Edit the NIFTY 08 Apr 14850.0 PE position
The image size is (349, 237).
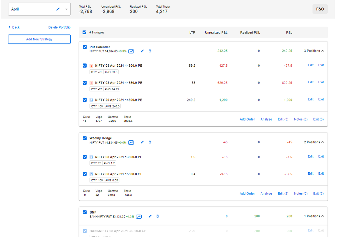tap(311, 82)
